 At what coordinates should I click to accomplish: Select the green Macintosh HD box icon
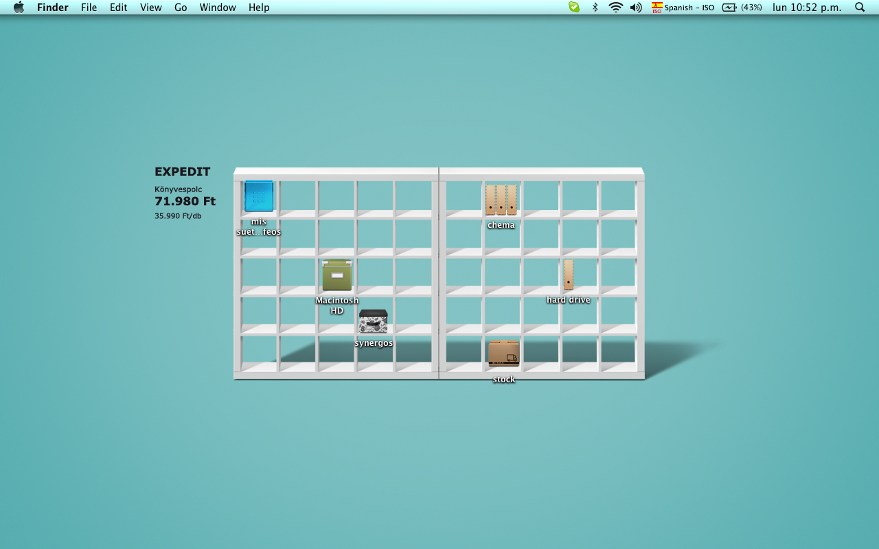(336, 276)
